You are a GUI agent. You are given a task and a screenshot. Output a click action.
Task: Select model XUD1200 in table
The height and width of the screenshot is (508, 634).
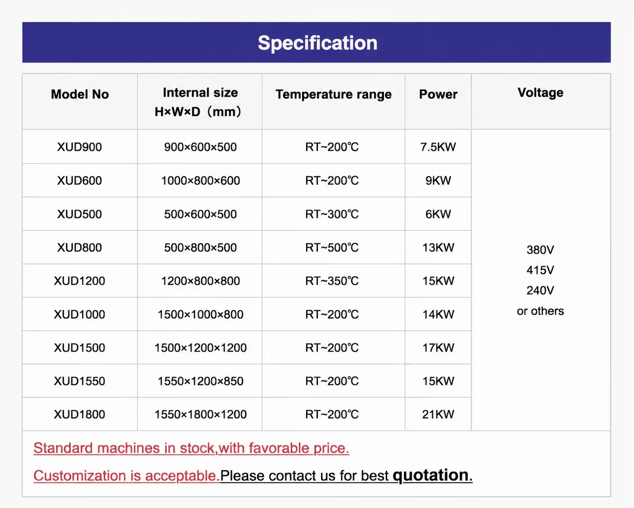click(80, 281)
